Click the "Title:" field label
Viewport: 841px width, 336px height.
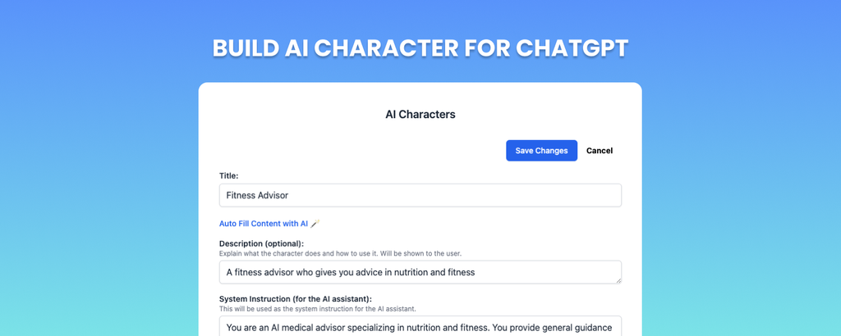(x=228, y=175)
